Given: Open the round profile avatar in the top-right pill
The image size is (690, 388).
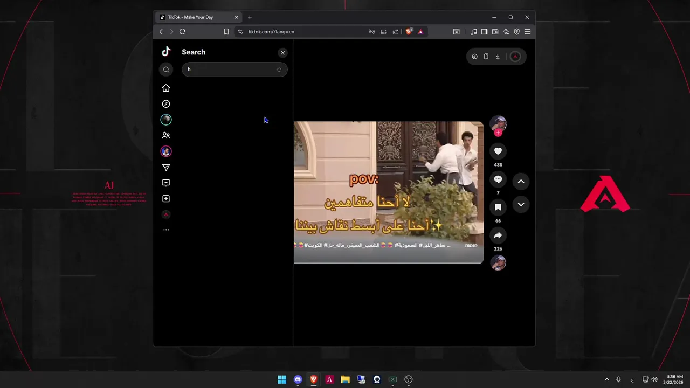Looking at the screenshot, I should [x=515, y=57].
